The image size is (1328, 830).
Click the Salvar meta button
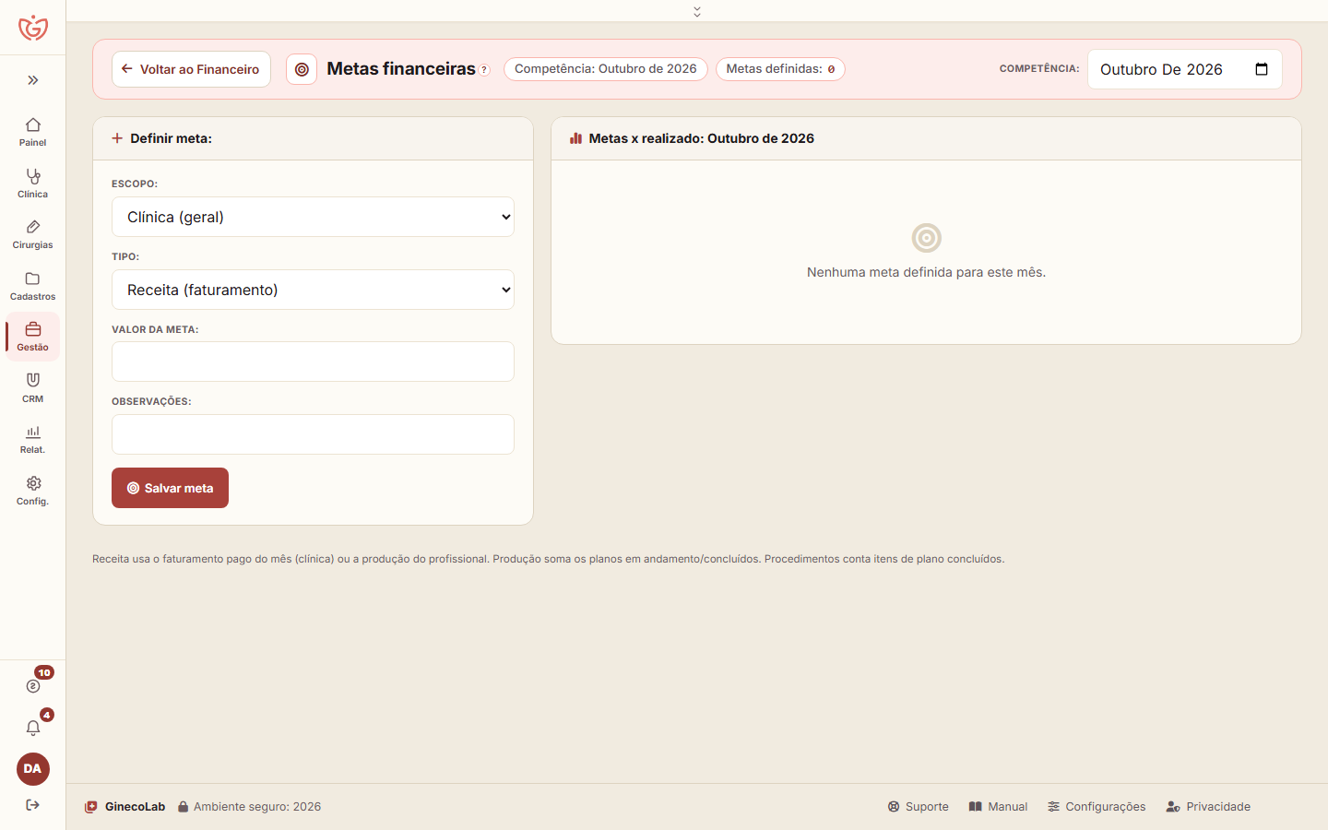tap(170, 488)
